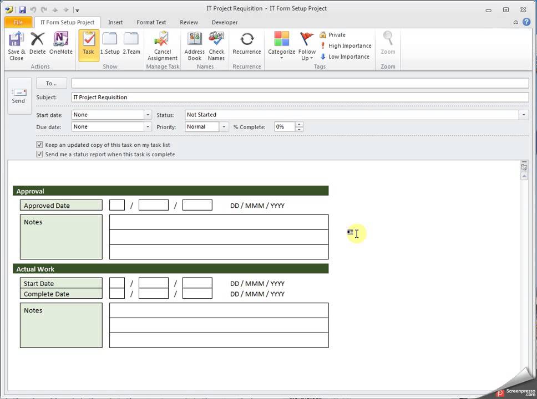
Task: Open Outlook Help question mark
Action: pyautogui.click(x=526, y=22)
